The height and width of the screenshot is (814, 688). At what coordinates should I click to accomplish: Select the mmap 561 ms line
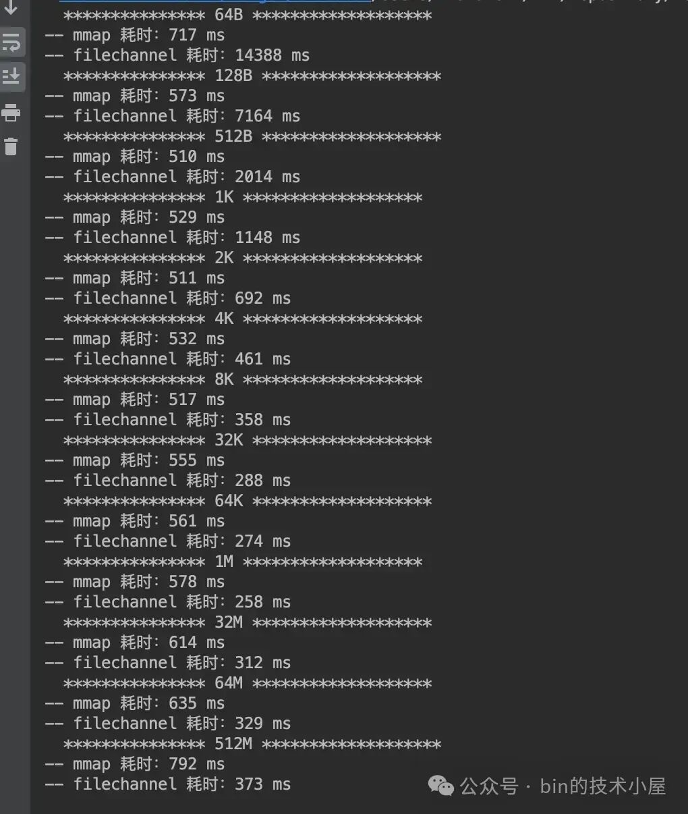(x=134, y=521)
